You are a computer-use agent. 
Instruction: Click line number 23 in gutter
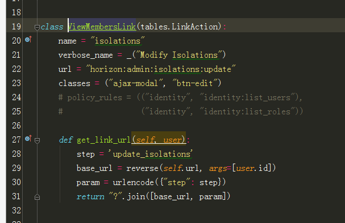(16, 83)
